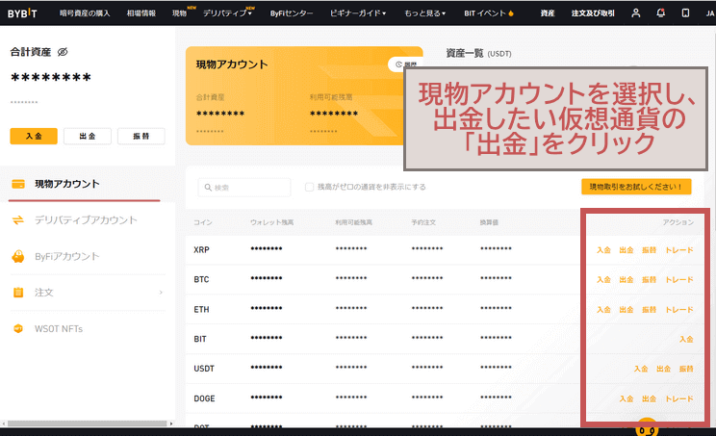The image size is (716, 436).
Task: Click トレード in XRP row
Action: coord(679,249)
